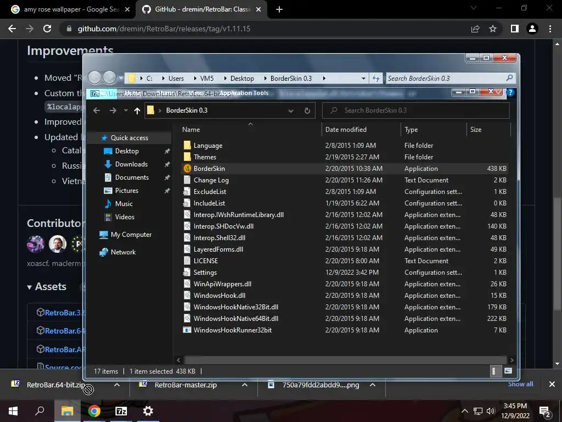
Task: Open the RetroBar-master.zip download
Action: [186, 385]
